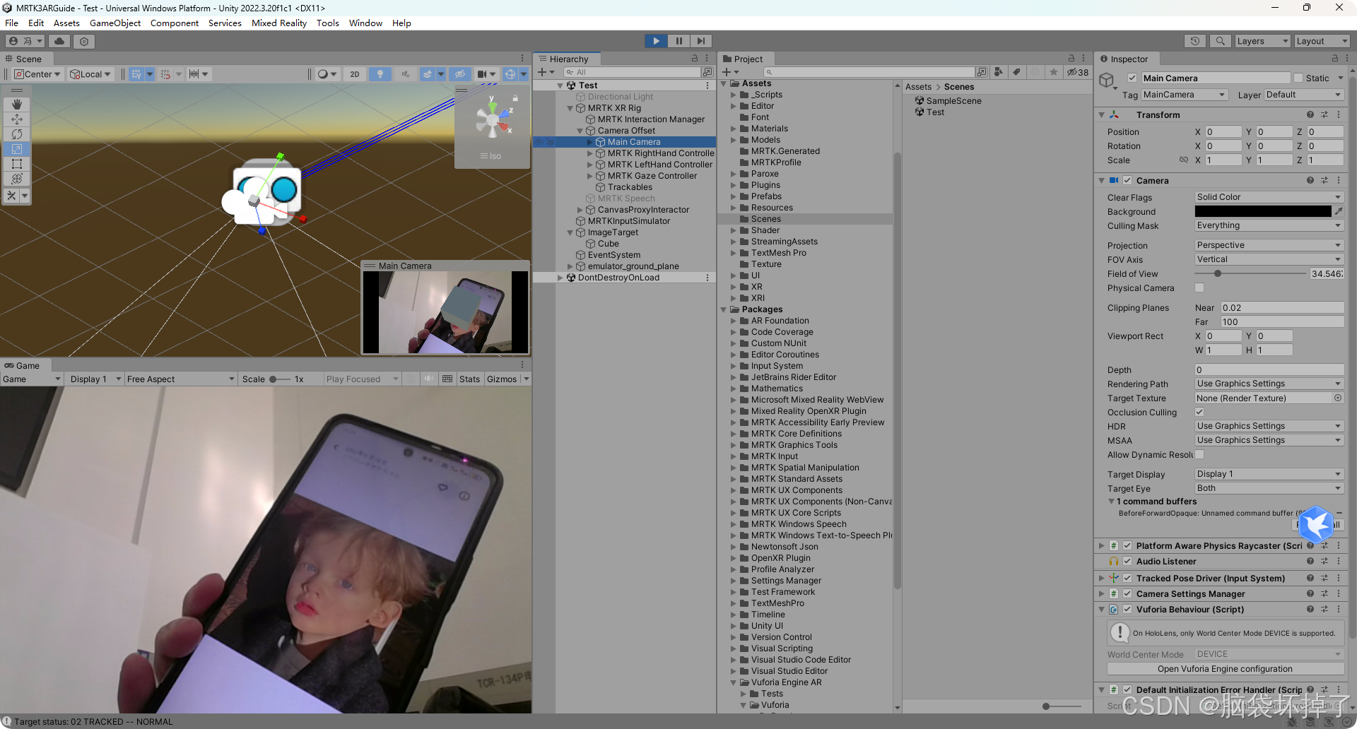This screenshot has height=729, width=1357.
Task: Select the Test scene asset
Action: pyautogui.click(x=935, y=112)
